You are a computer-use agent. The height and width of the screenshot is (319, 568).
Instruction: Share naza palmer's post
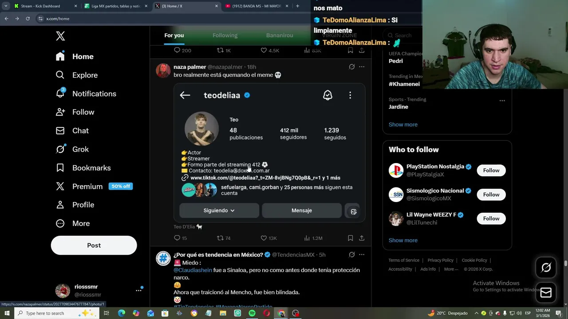pyautogui.click(x=362, y=238)
